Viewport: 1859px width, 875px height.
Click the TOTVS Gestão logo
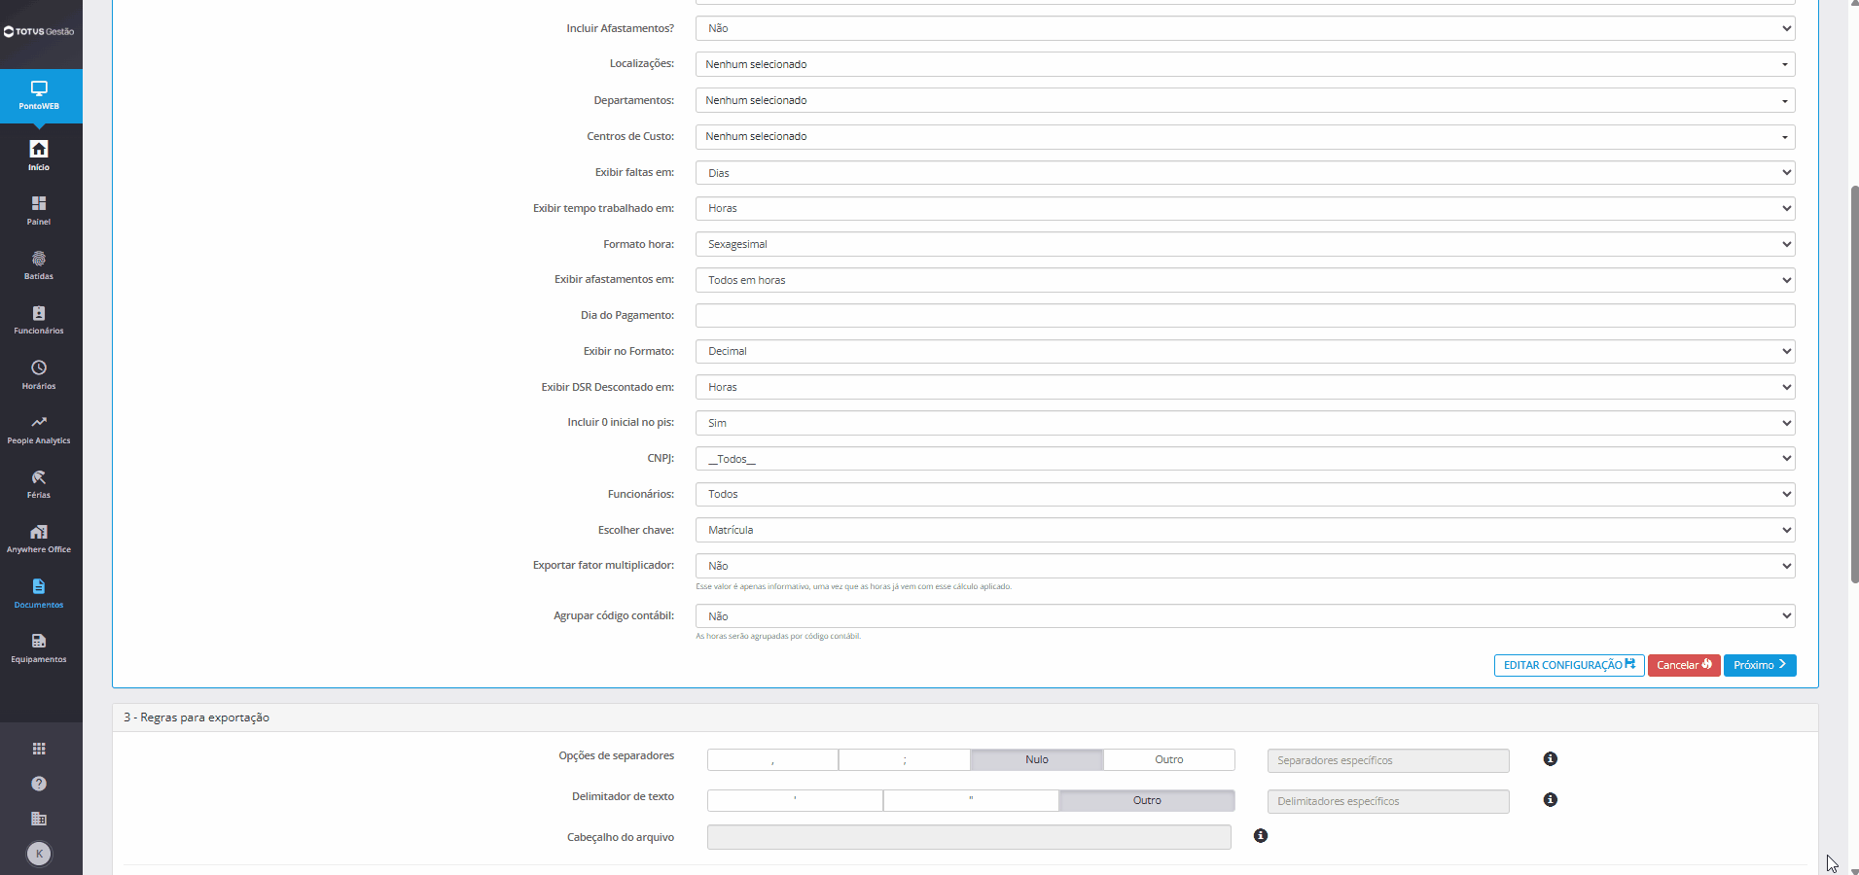(x=39, y=31)
